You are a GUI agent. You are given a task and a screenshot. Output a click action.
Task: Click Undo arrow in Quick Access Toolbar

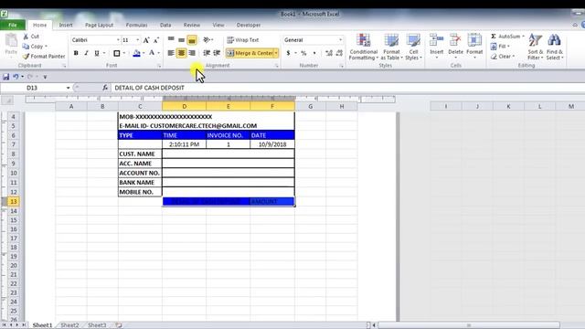(16, 77)
